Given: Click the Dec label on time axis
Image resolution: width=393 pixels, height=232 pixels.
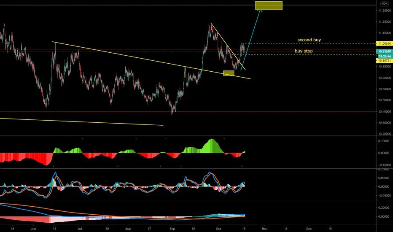Looking at the screenshot, I should [x=309, y=229].
